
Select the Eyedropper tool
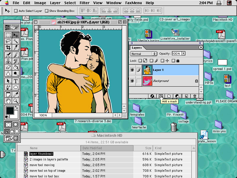coord(16,95)
